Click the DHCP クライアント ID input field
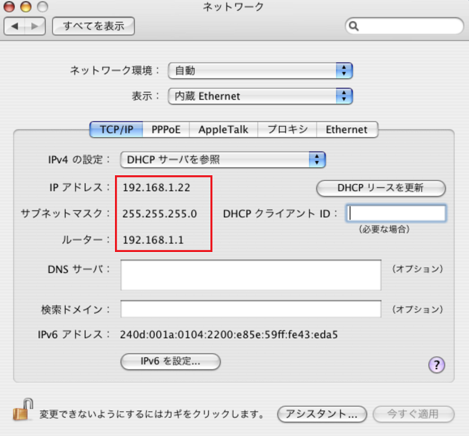The width and height of the screenshot is (469, 436). tap(396, 213)
